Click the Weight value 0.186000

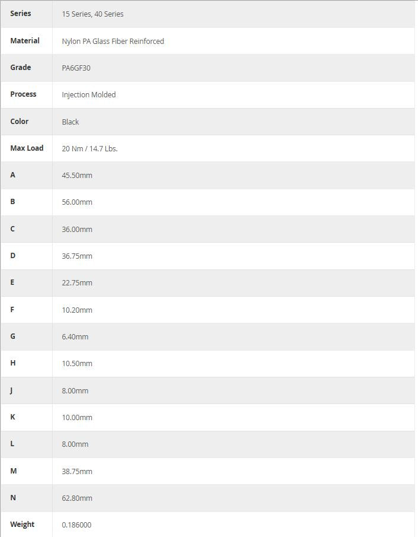pos(76,525)
